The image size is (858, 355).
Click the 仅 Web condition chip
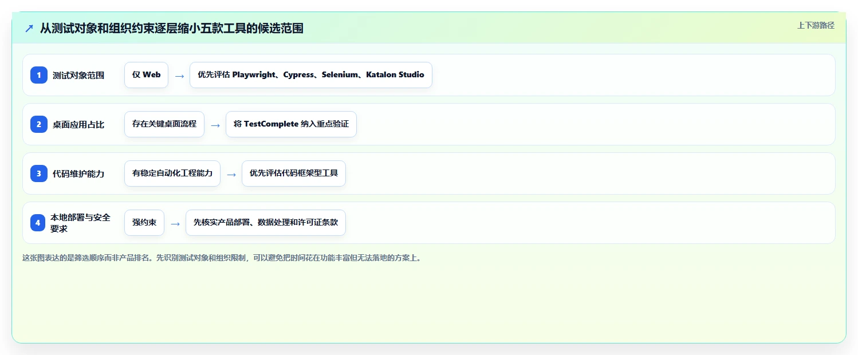[146, 75]
